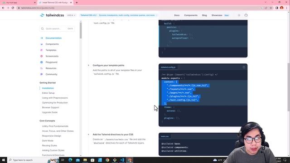Click the page share icon in address bar
The height and width of the screenshot is (163, 290).
(266, 8)
